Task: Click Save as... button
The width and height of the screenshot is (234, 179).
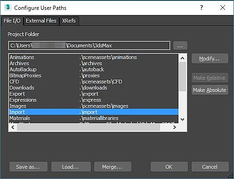Action: pos(28,167)
